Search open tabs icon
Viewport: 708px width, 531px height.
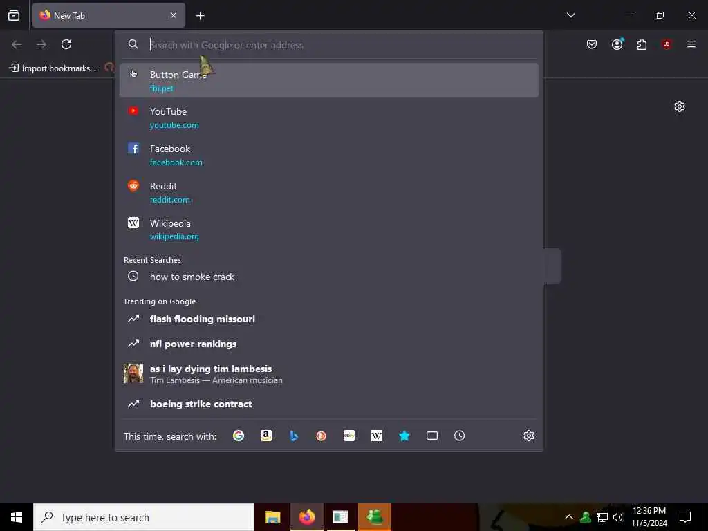[432, 436]
